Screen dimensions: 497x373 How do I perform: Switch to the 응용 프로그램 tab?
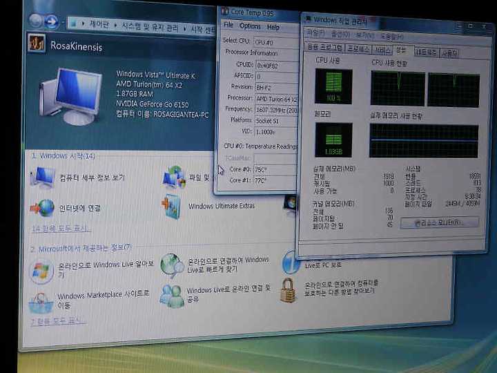click(x=325, y=47)
